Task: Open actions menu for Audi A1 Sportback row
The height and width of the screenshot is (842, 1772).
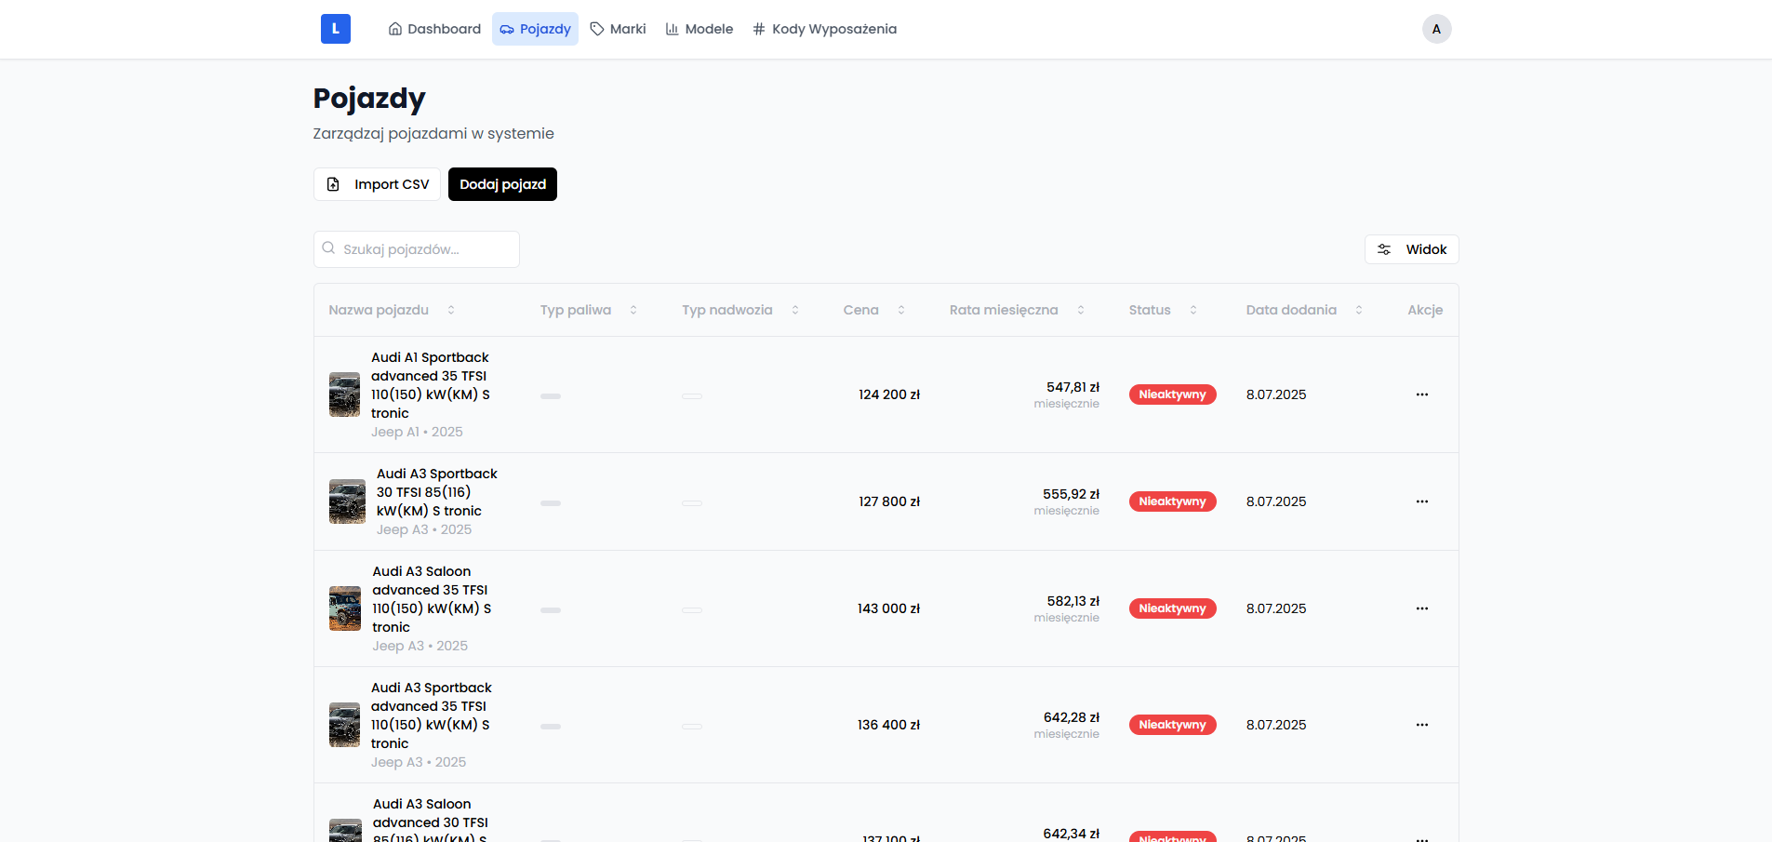Action: tap(1421, 394)
